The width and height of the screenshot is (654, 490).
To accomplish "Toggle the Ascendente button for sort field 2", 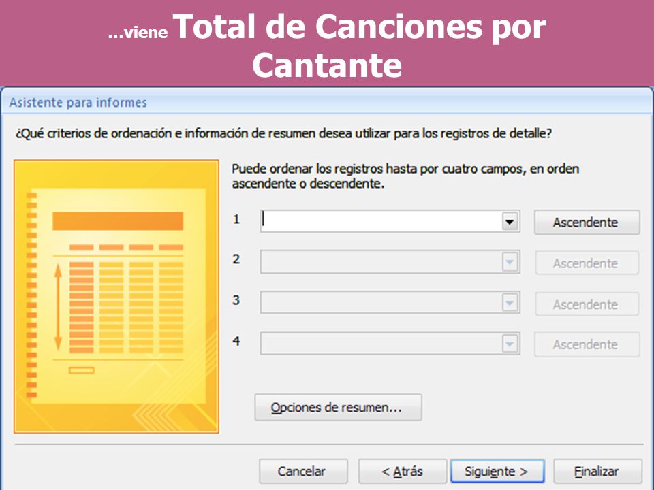I will click(x=587, y=263).
